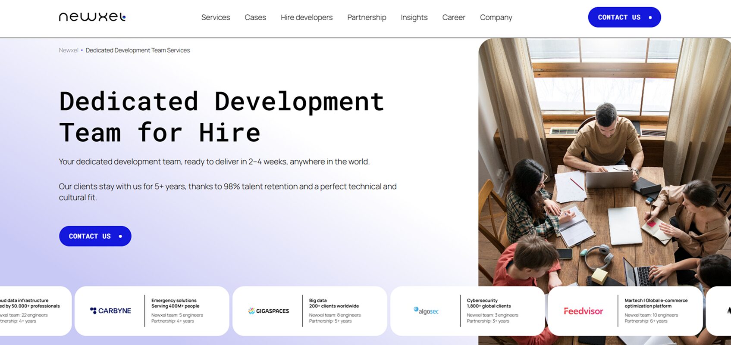Open the Services menu

coord(216,17)
